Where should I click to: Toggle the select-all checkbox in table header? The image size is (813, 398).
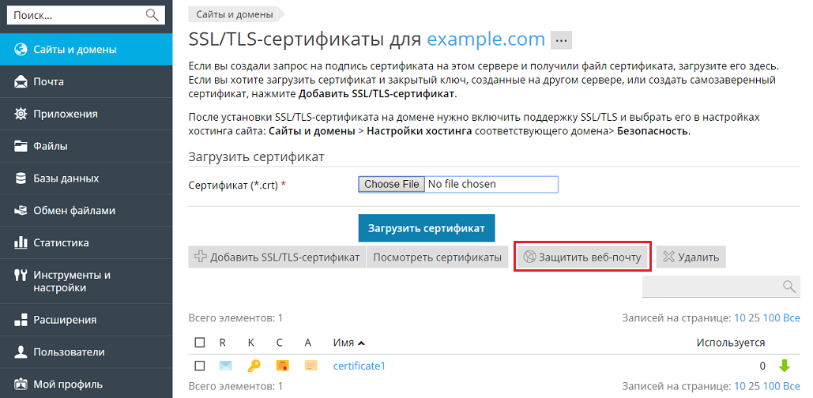click(x=200, y=343)
